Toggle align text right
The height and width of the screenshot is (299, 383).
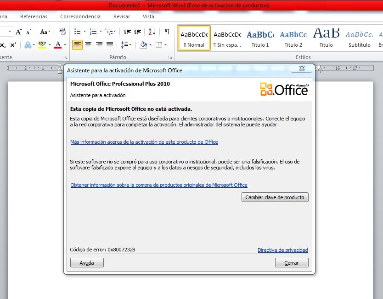(99, 45)
